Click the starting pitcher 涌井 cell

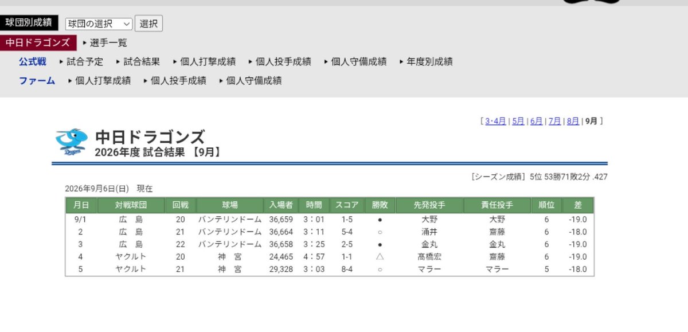click(x=429, y=232)
